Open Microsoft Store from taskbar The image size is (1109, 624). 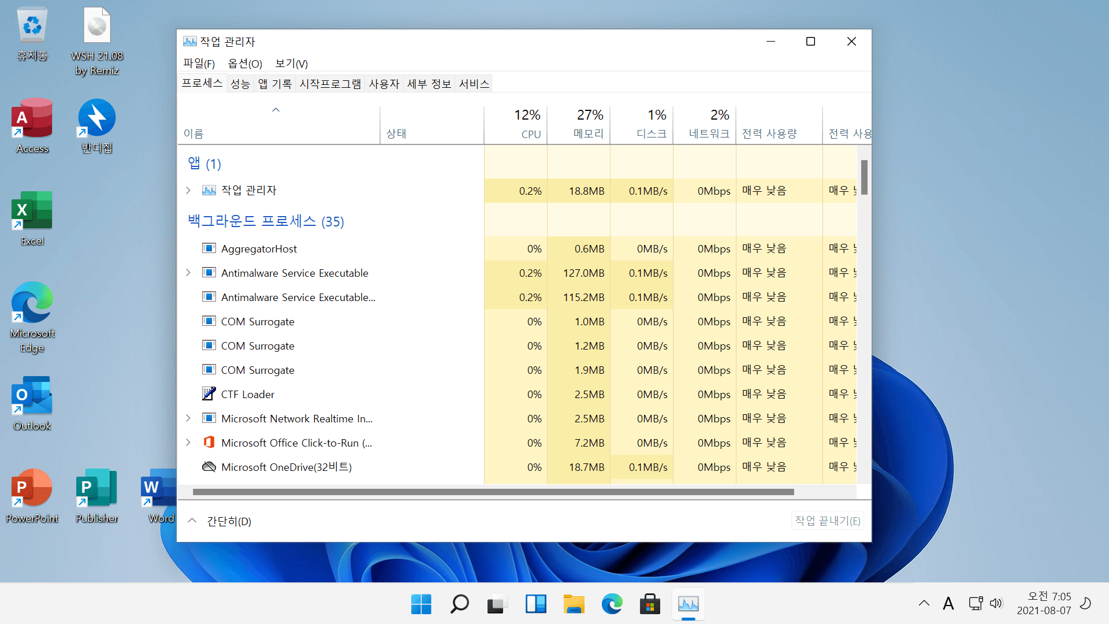coord(650,604)
